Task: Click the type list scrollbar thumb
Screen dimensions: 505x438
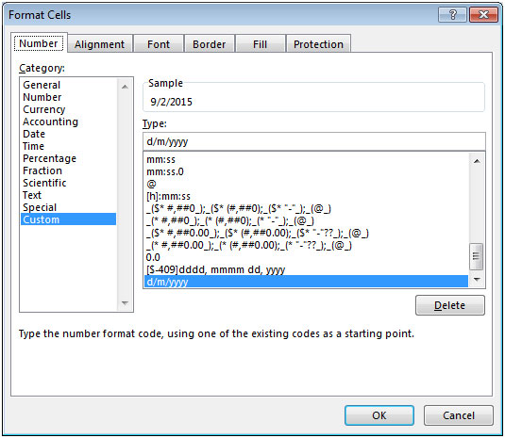Action: [x=477, y=256]
